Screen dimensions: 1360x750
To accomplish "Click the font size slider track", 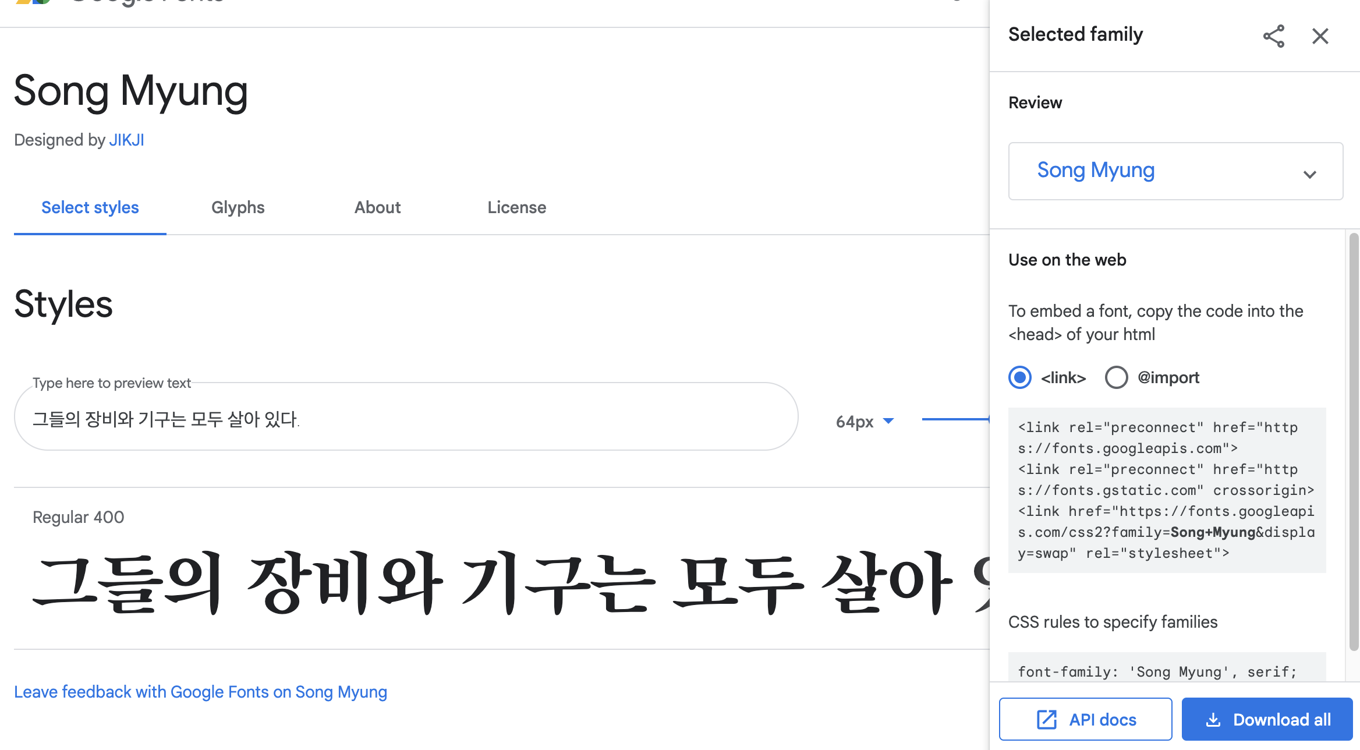I will pos(955,419).
